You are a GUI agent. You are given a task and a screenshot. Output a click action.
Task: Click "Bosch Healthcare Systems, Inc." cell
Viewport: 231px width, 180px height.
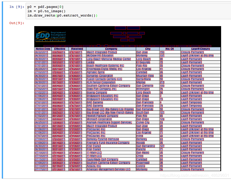pos(105,66)
